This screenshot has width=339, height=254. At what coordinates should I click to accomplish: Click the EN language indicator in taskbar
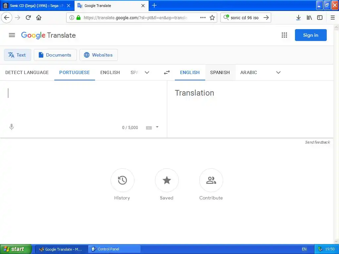click(304, 249)
